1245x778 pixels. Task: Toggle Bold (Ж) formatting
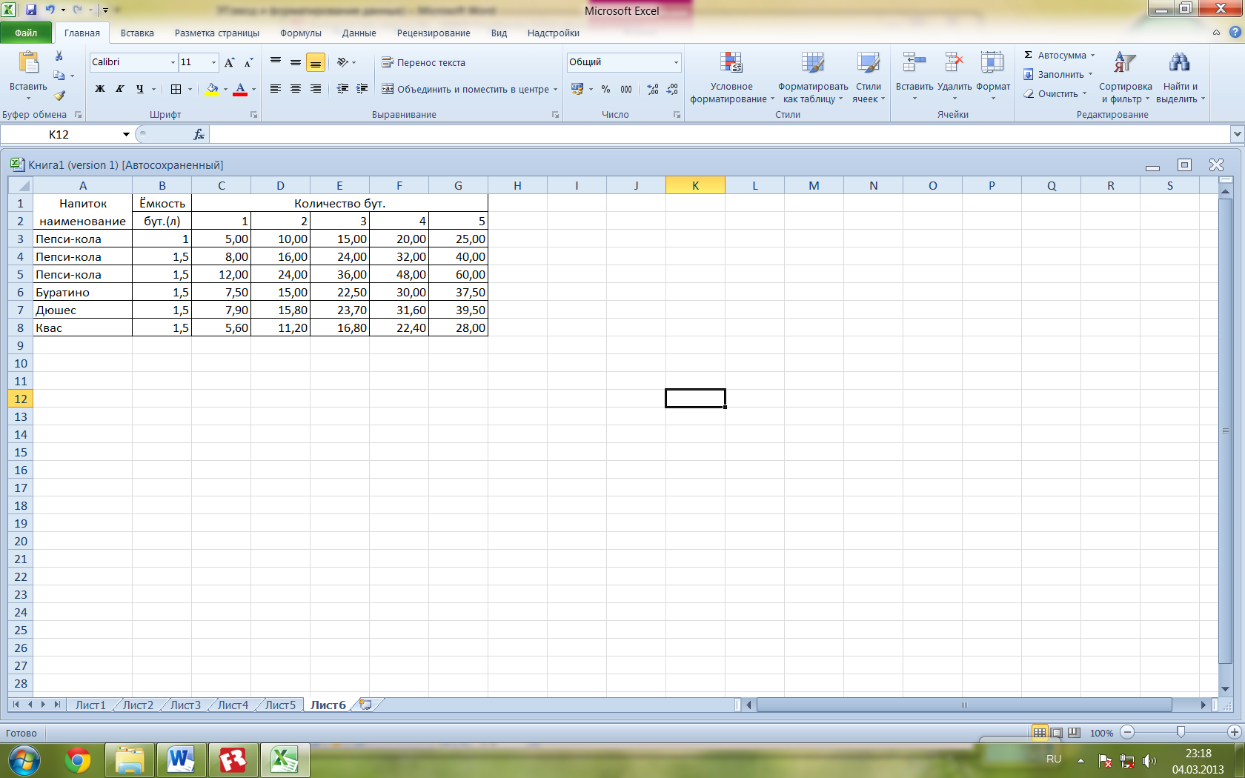100,89
